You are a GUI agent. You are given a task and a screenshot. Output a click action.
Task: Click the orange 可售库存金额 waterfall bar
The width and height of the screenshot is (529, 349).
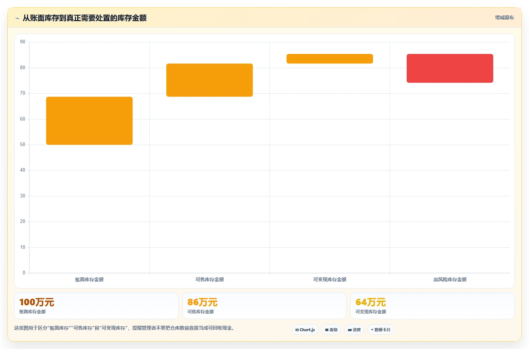point(209,80)
